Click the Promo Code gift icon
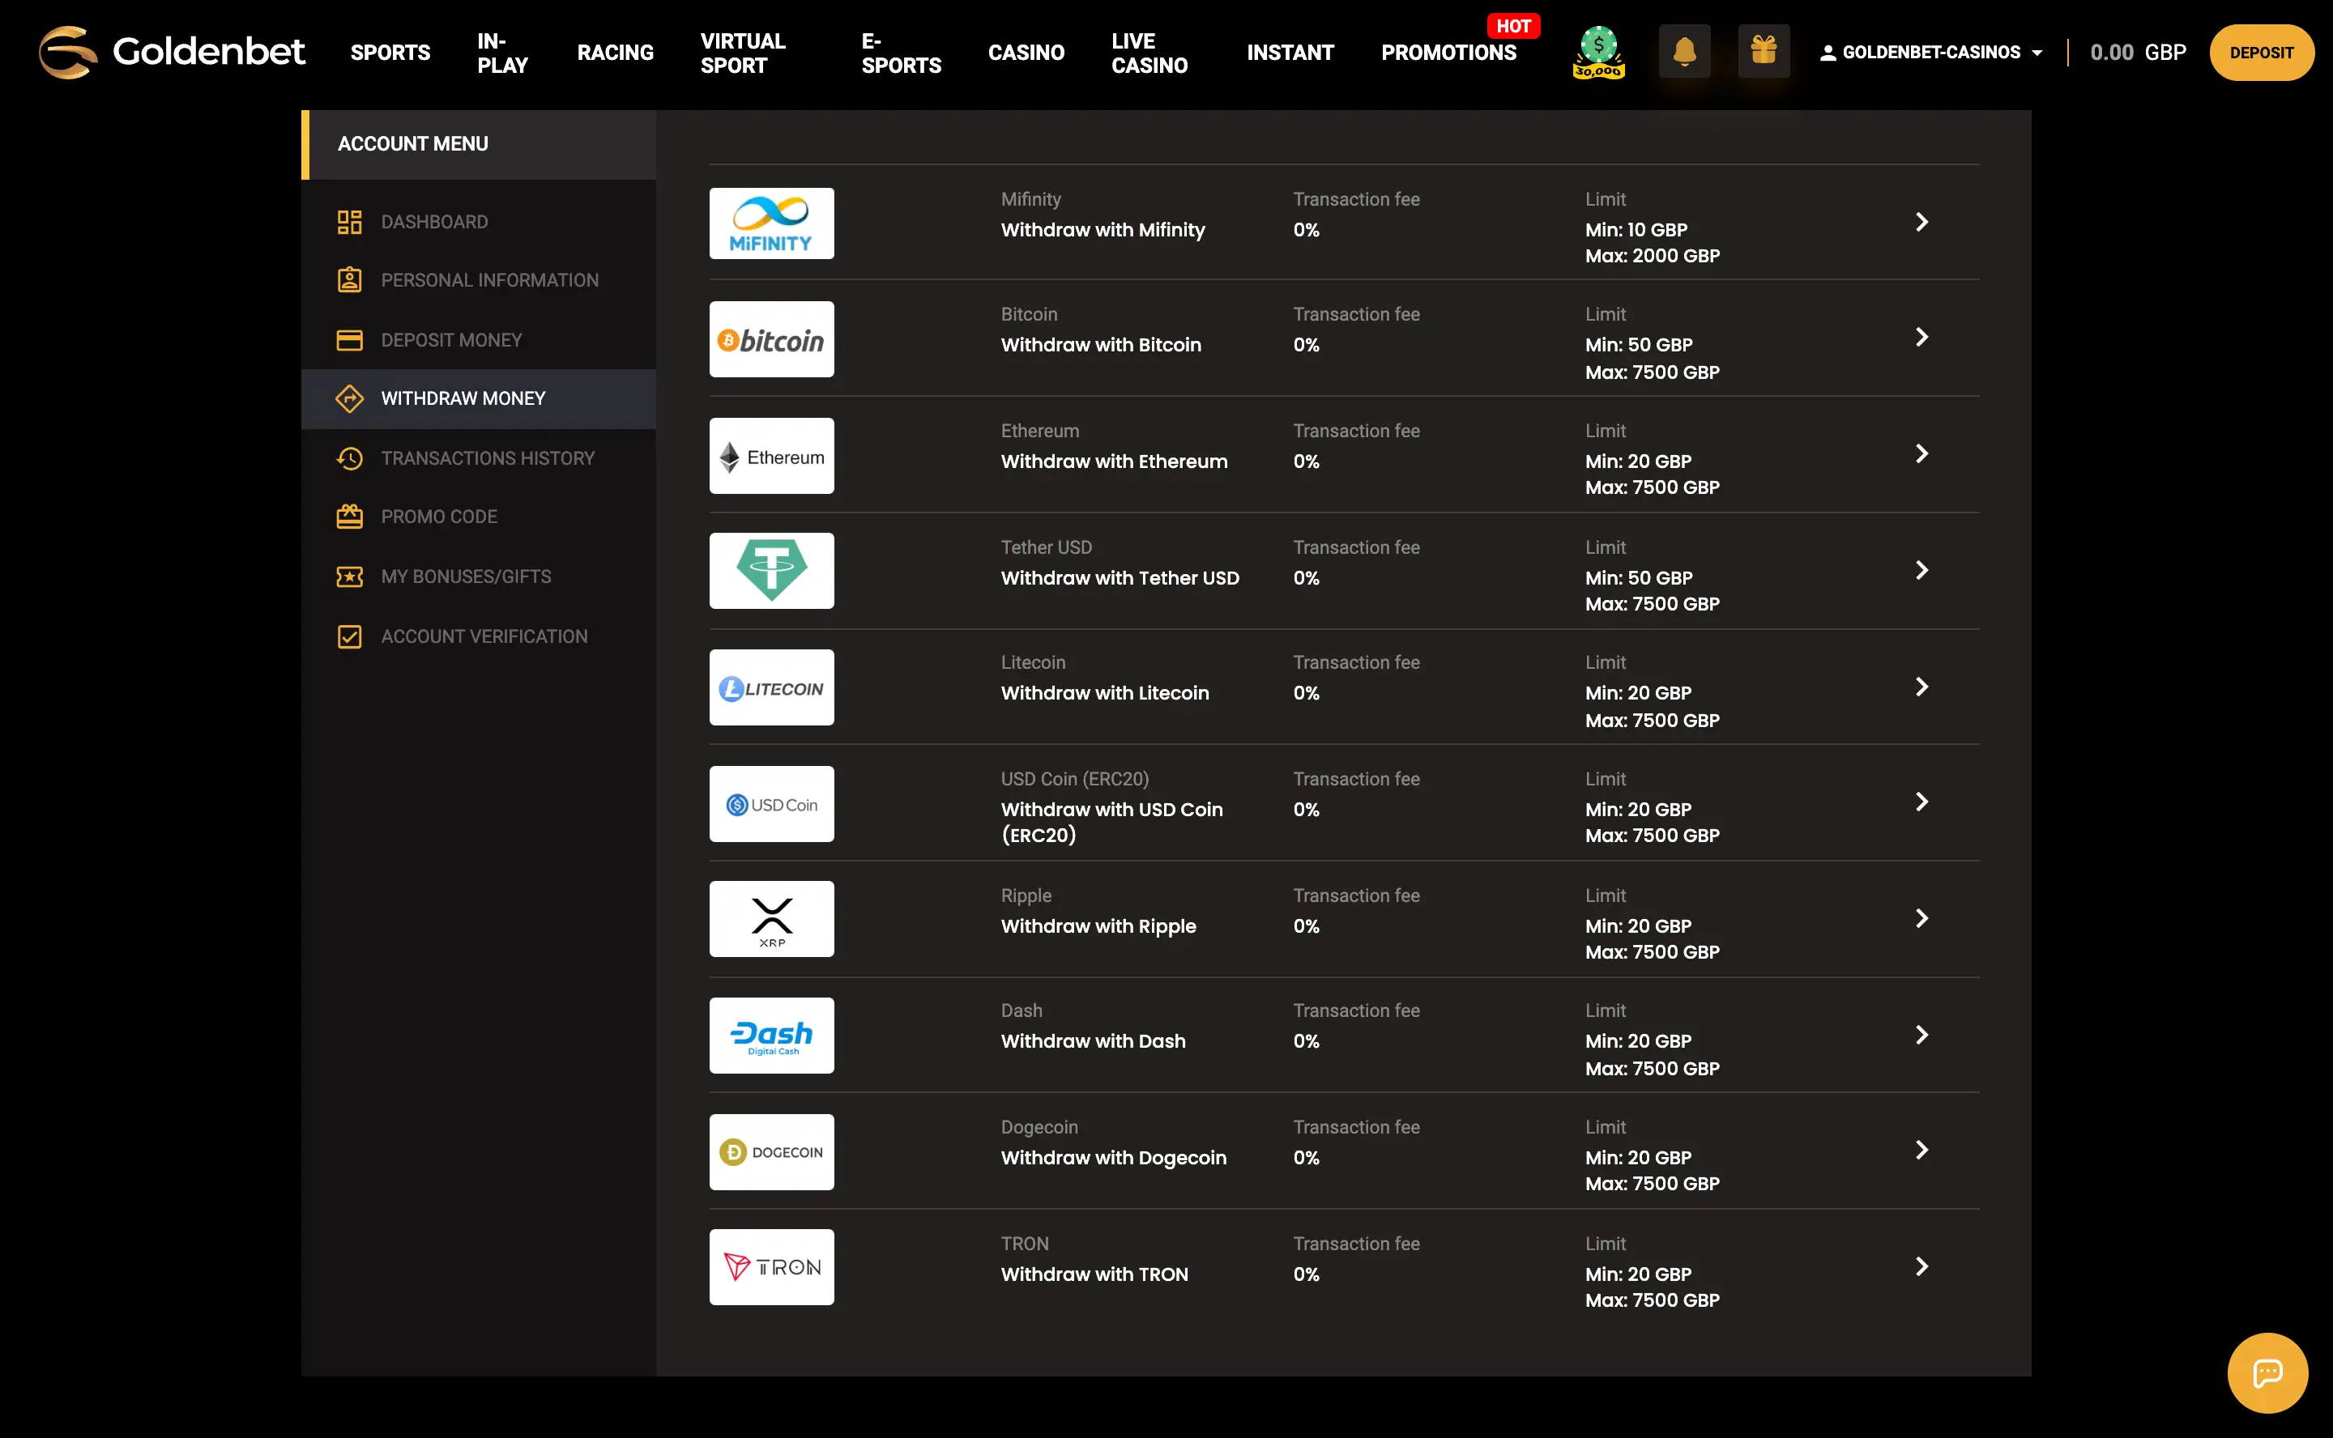This screenshot has height=1438, width=2333. click(349, 517)
